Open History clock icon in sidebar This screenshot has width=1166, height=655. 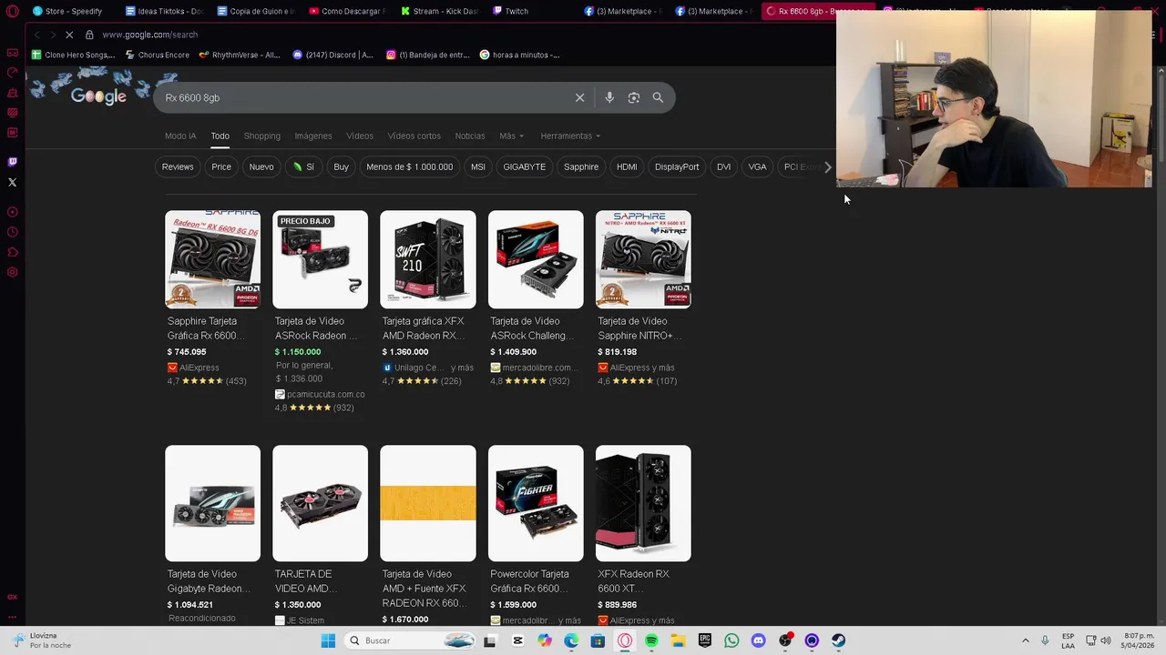click(x=12, y=232)
